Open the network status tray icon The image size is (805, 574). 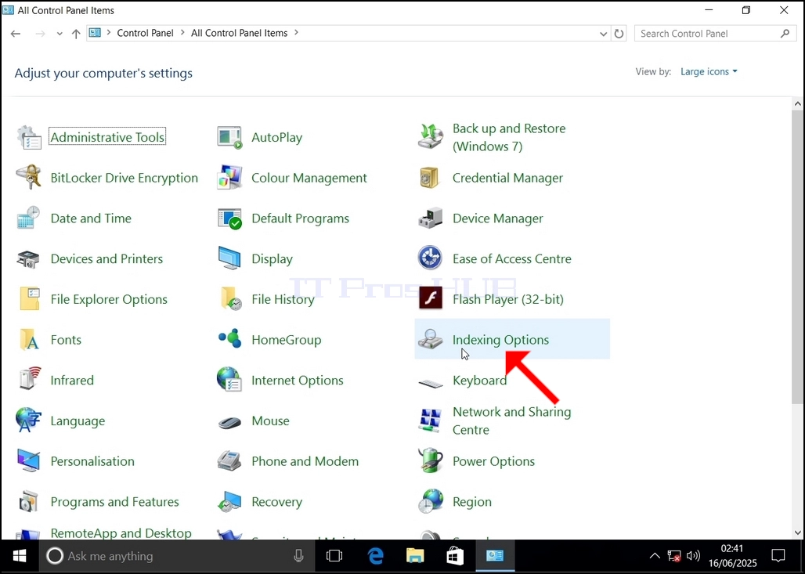[x=674, y=555]
